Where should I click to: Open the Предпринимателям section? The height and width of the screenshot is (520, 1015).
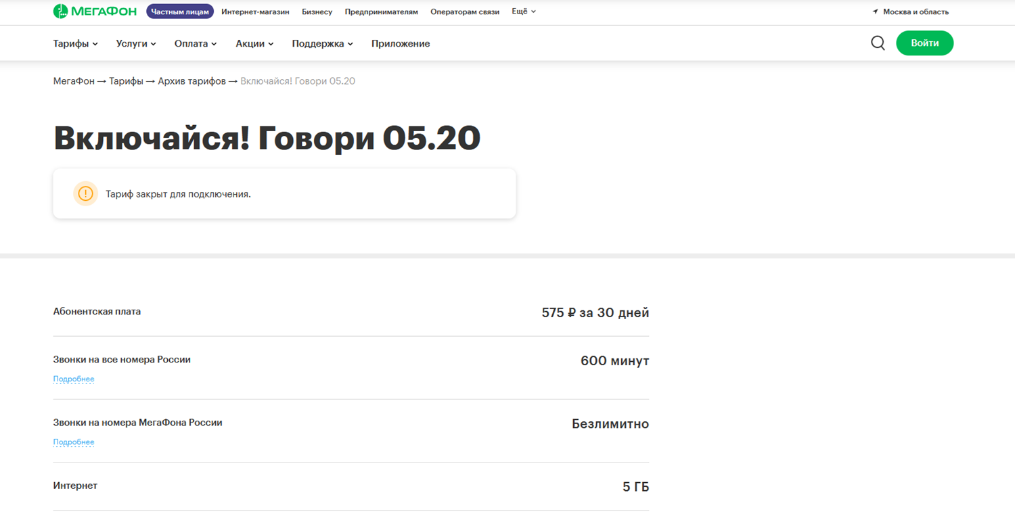pyautogui.click(x=381, y=11)
